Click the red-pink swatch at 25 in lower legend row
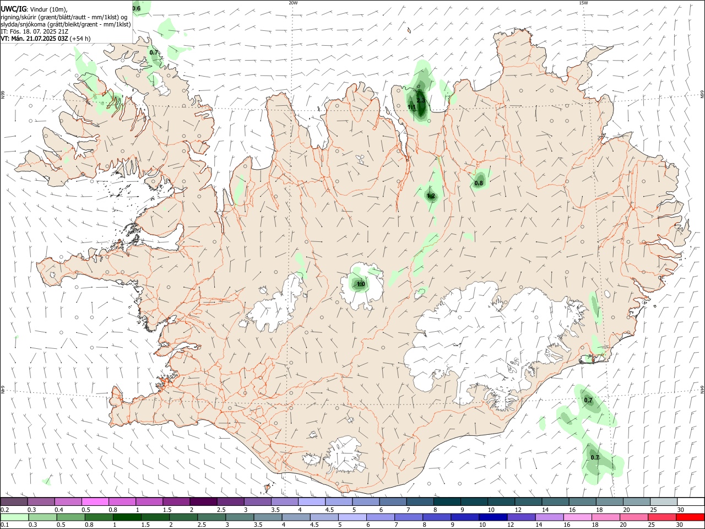 pyautogui.click(x=662, y=517)
